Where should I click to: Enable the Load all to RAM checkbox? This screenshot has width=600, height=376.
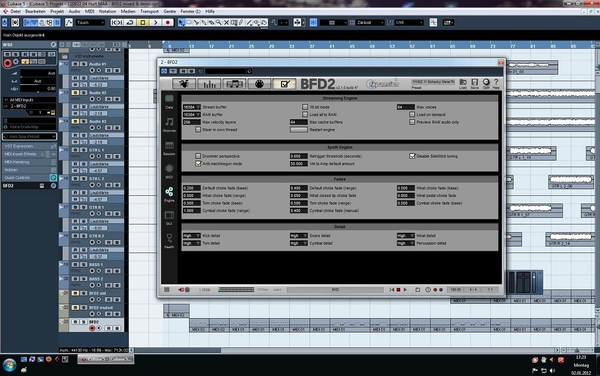(305, 115)
